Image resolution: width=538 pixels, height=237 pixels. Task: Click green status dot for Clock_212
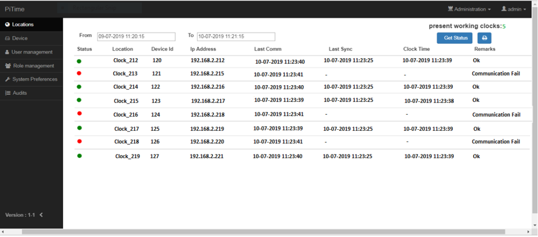79,60
